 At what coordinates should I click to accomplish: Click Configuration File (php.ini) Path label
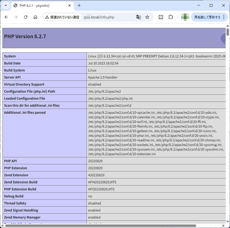29,92
